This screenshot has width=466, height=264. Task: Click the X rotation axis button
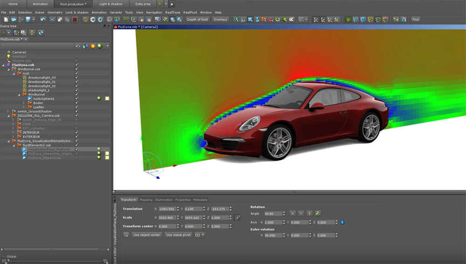(x=293, y=214)
